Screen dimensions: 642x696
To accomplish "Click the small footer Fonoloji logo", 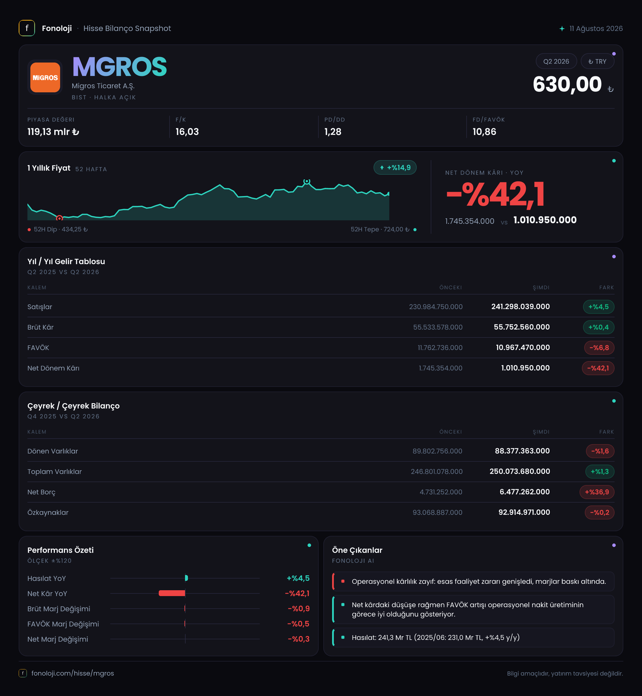I will (x=22, y=673).
